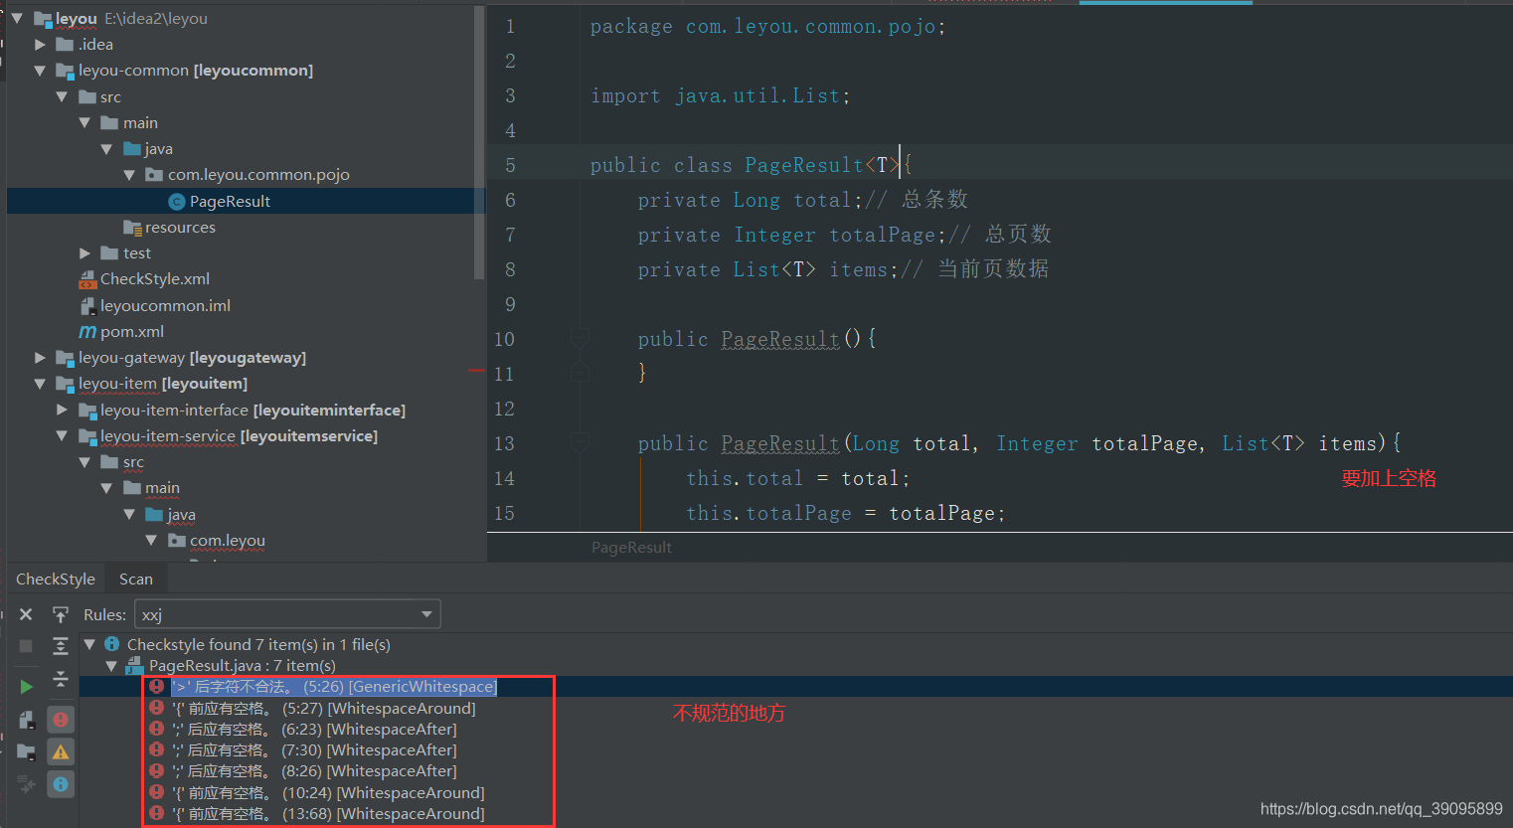Click PageResult breadcrumb below the editor
This screenshot has width=1513, height=828.
(x=631, y=547)
